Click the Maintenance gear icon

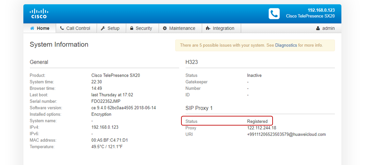165,28
